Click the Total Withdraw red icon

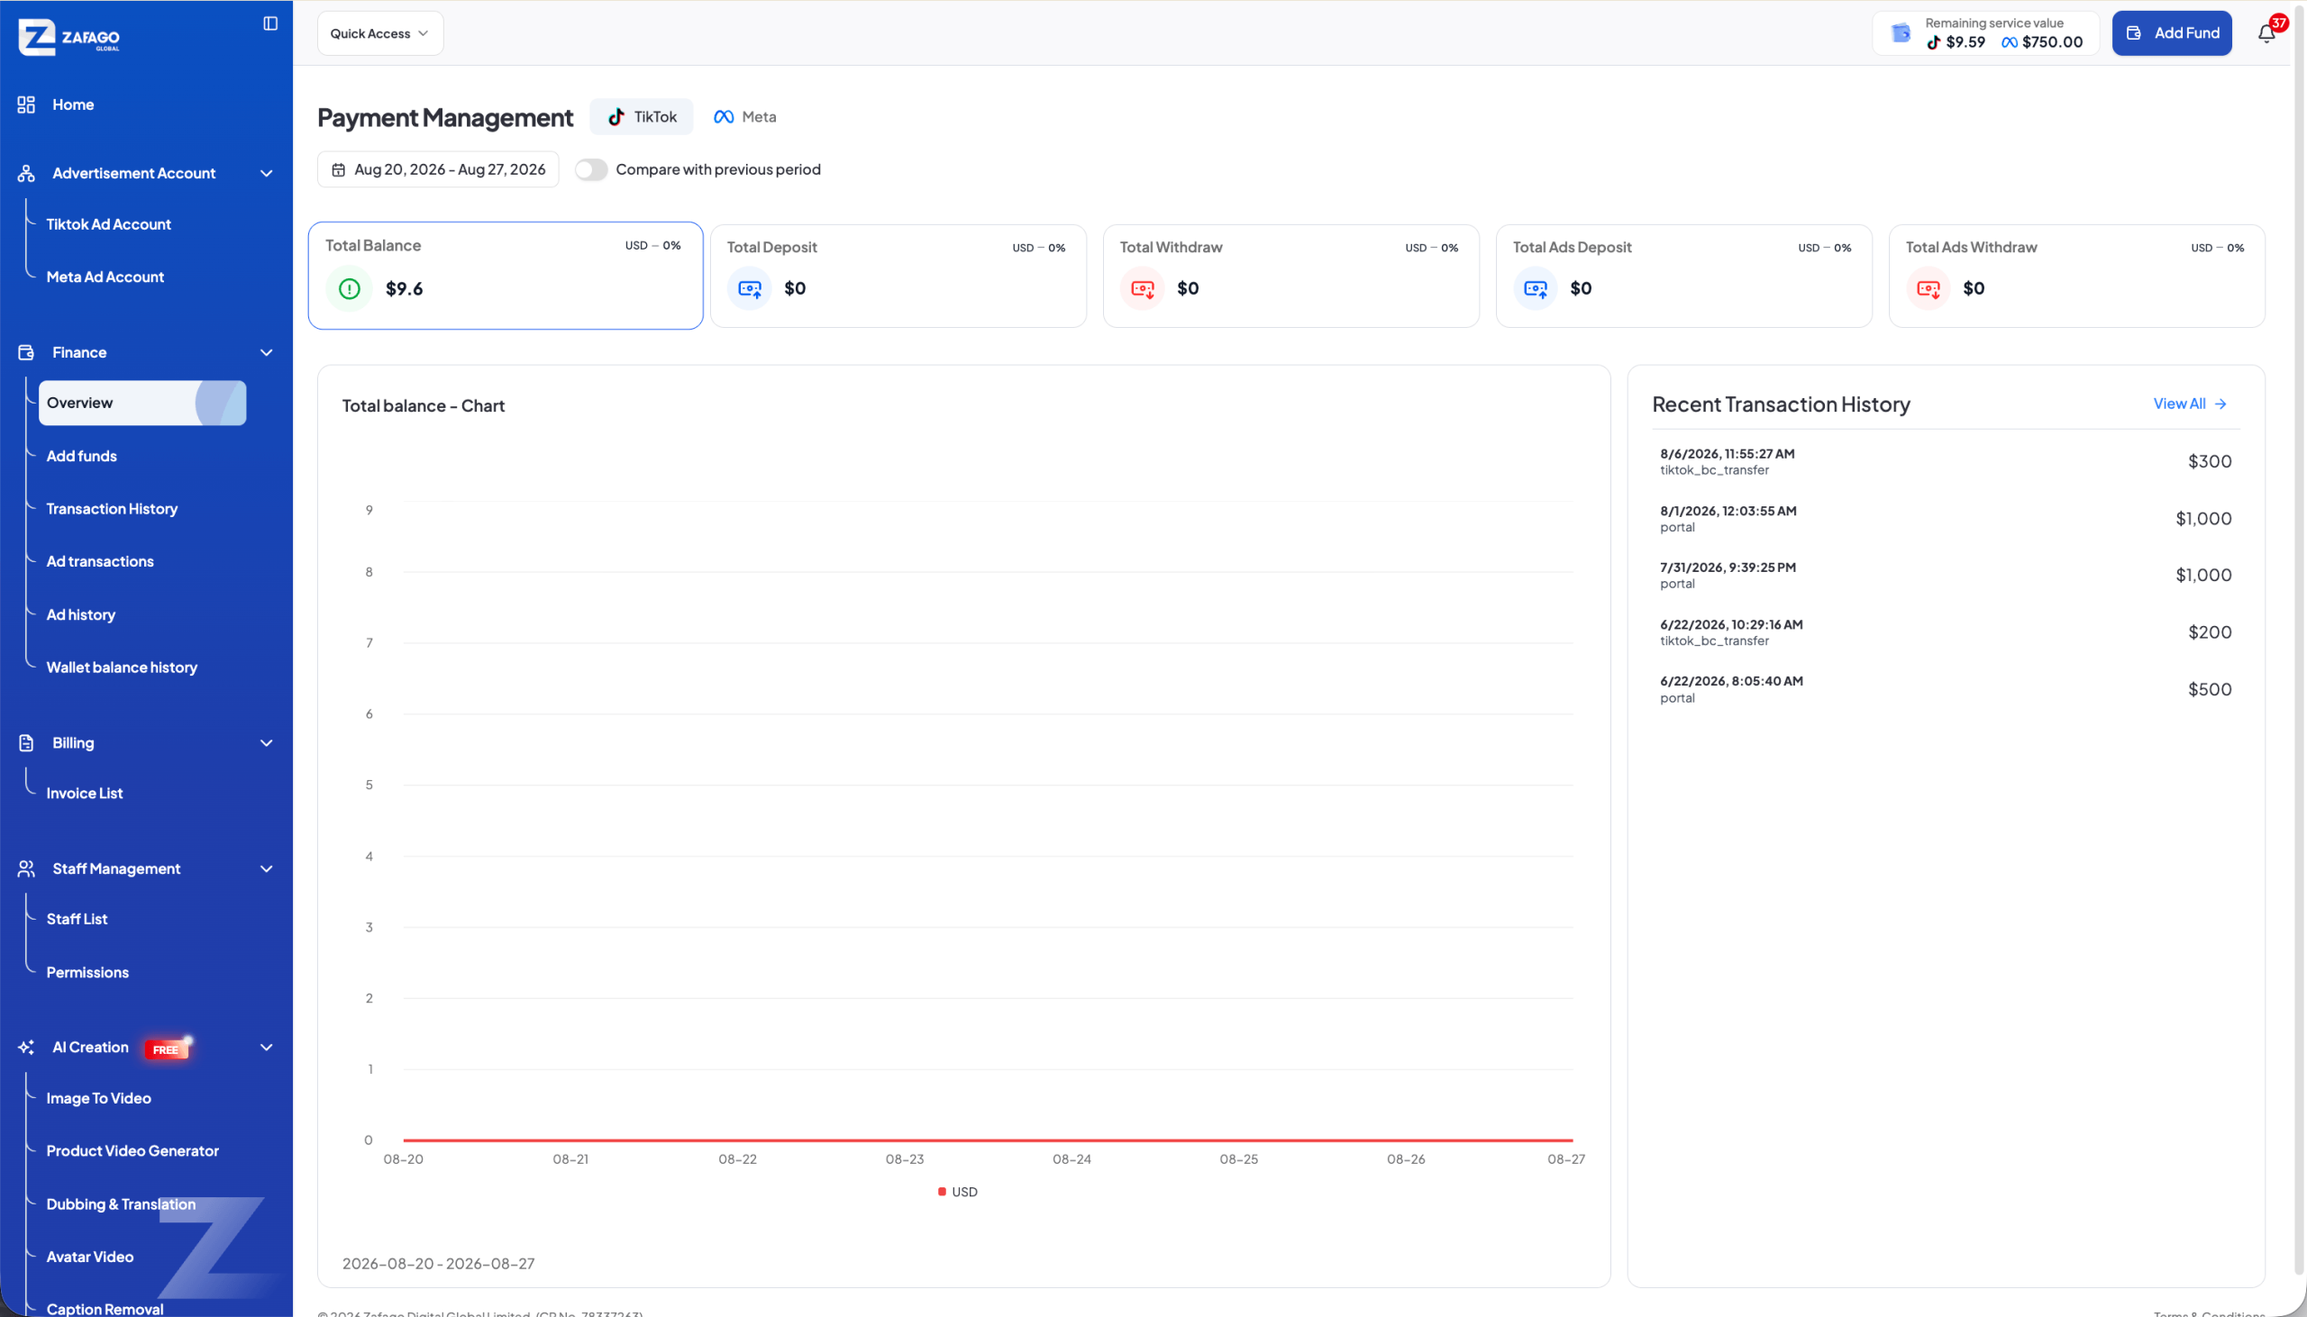point(1143,288)
